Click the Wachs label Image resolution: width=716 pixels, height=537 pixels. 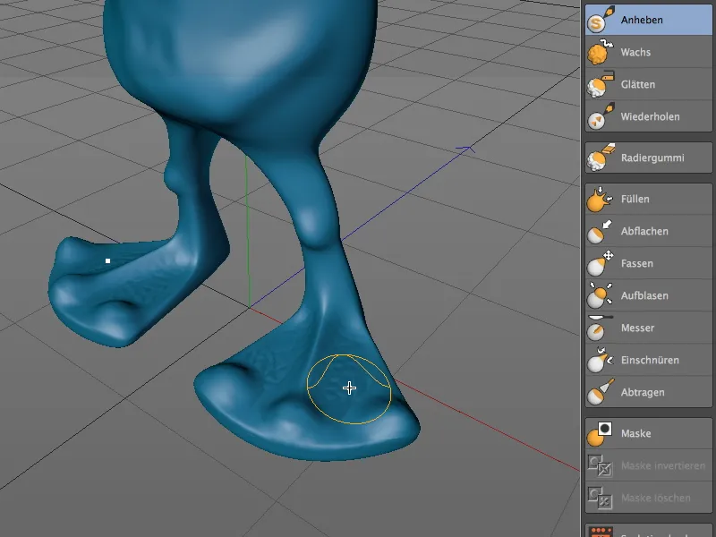(635, 52)
